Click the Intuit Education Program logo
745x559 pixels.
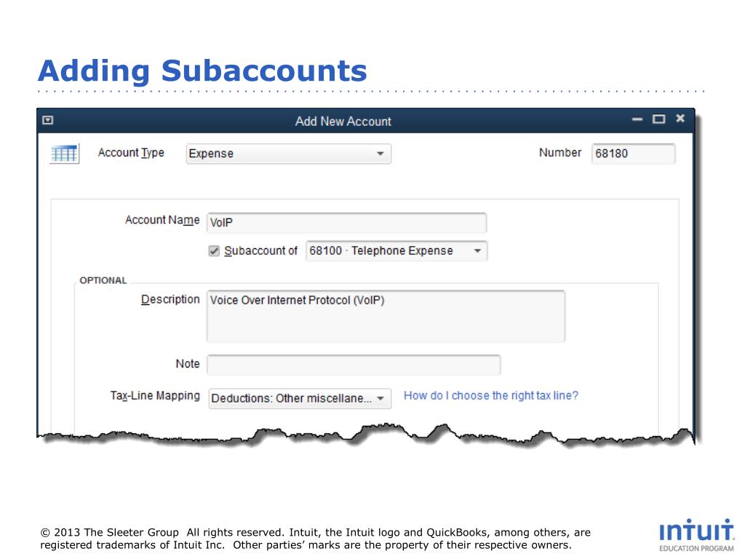pos(696,535)
